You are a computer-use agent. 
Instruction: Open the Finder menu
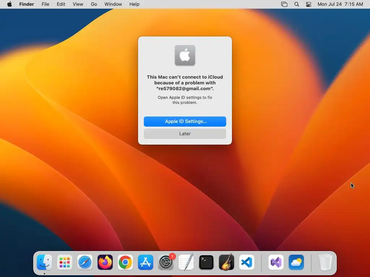27,4
